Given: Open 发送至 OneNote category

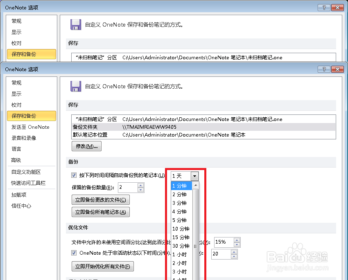Looking at the screenshot, I should pyautogui.click(x=31, y=127).
